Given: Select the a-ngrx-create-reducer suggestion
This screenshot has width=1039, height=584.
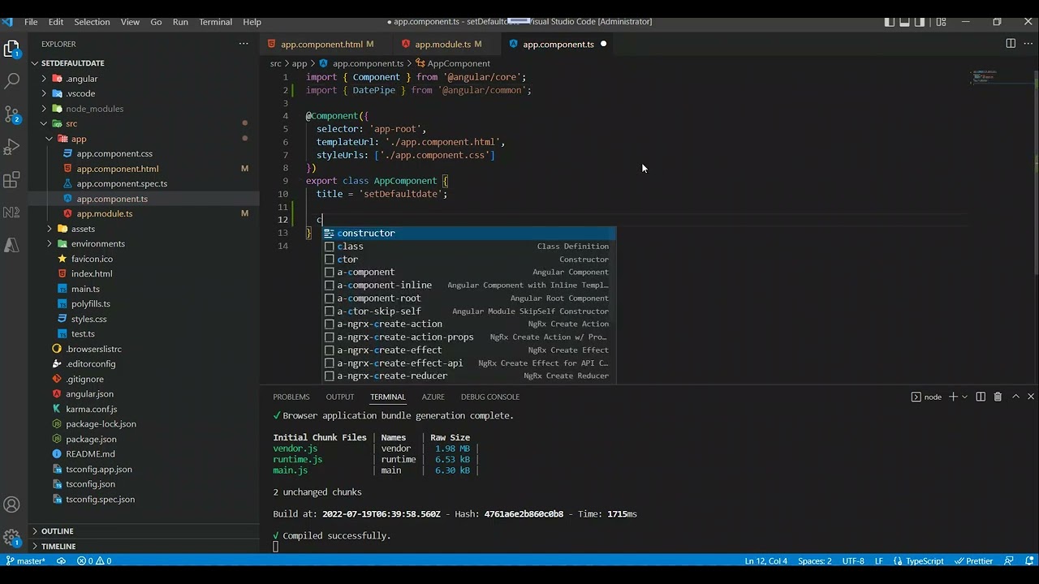Looking at the screenshot, I should click(469, 376).
